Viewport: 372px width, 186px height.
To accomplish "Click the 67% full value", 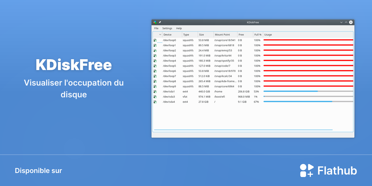I will coord(256,102).
